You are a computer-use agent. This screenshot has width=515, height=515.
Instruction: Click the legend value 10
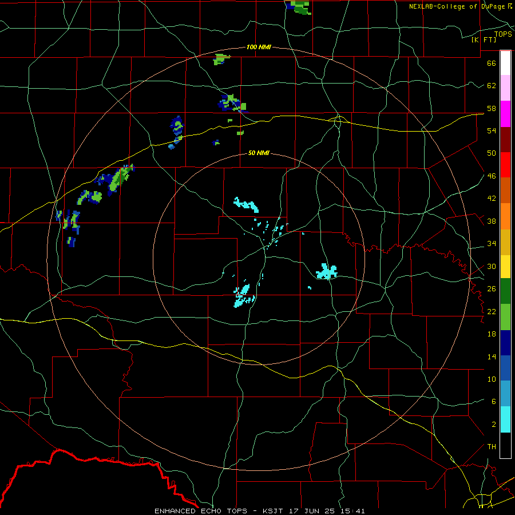point(492,379)
